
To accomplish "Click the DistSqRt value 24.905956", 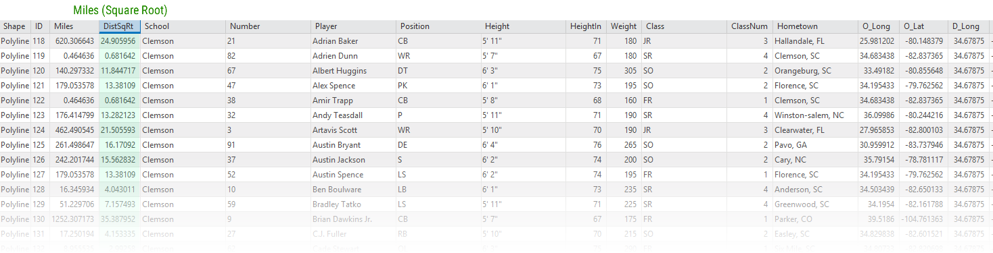I will pyautogui.click(x=119, y=41).
